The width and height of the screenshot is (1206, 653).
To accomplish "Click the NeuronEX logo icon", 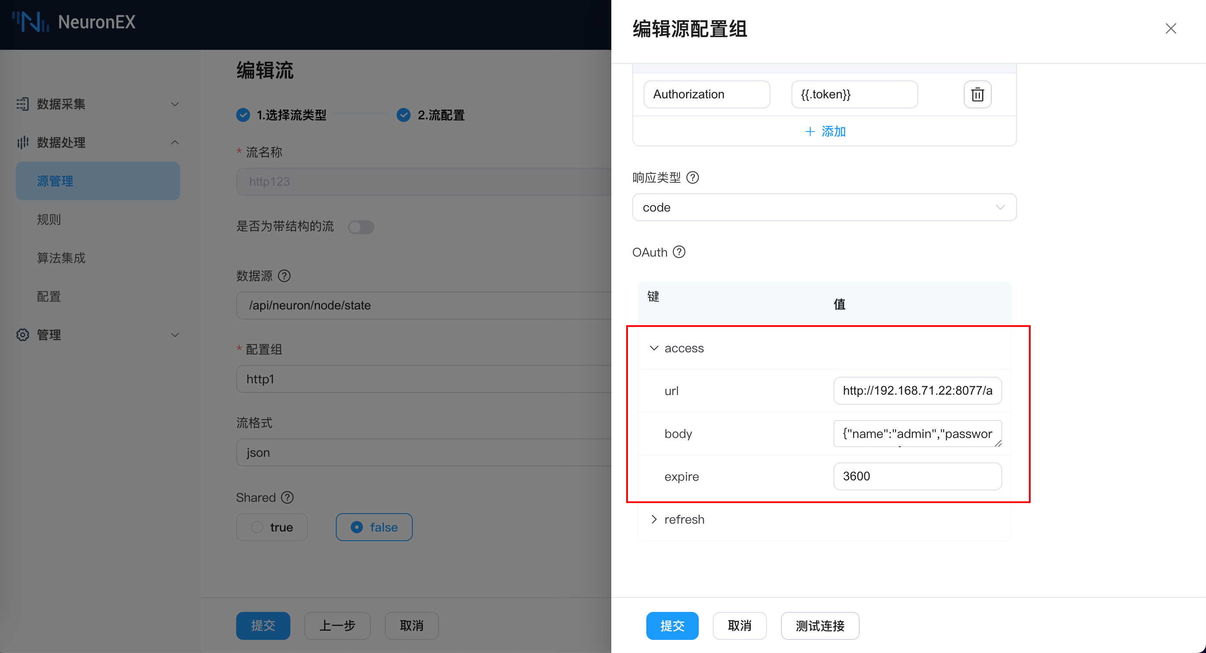I will click(31, 22).
